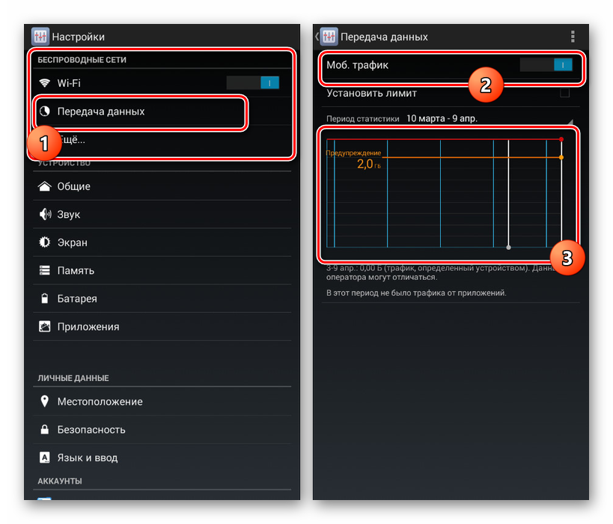The image size is (613, 524).
Task: Tap the Screen brightness icon
Action: 44,243
